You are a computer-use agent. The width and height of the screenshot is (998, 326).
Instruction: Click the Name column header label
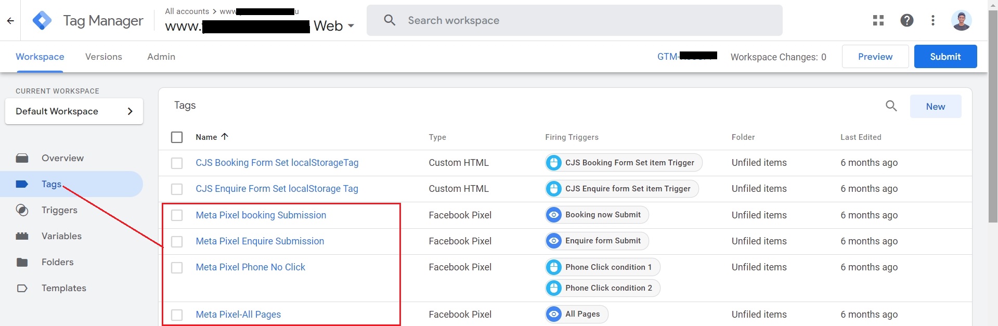tap(206, 137)
